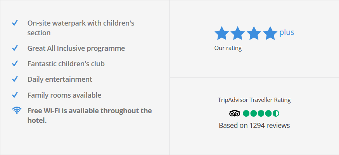339x155 pixels.
Task: Click the checkmark next to Daily entertainment
Action: [x=15, y=79]
